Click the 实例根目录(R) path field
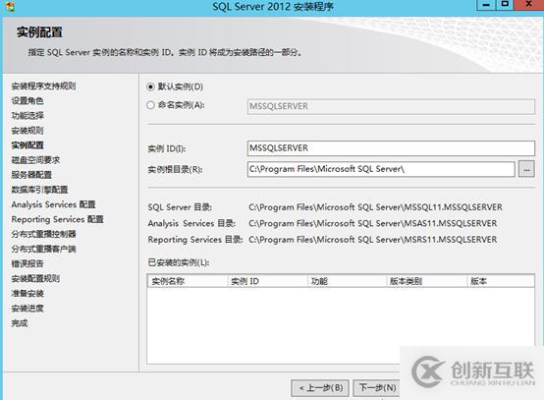Image resolution: width=544 pixels, height=400 pixels. pos(381,169)
